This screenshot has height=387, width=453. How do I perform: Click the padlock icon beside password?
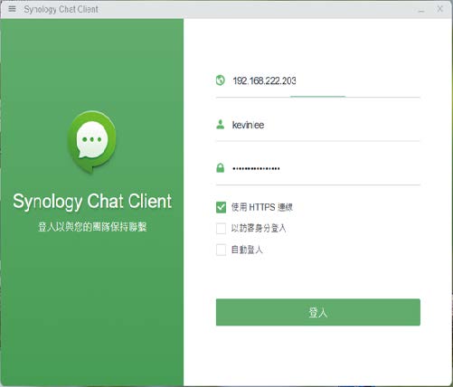[x=221, y=168]
